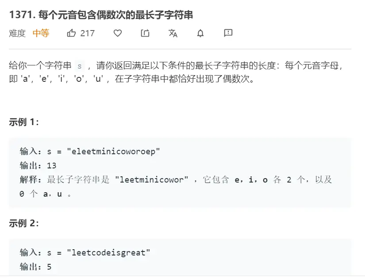Click the output value 5
Image resolution: width=365 pixels, height=278 pixels.
[x=50, y=267]
